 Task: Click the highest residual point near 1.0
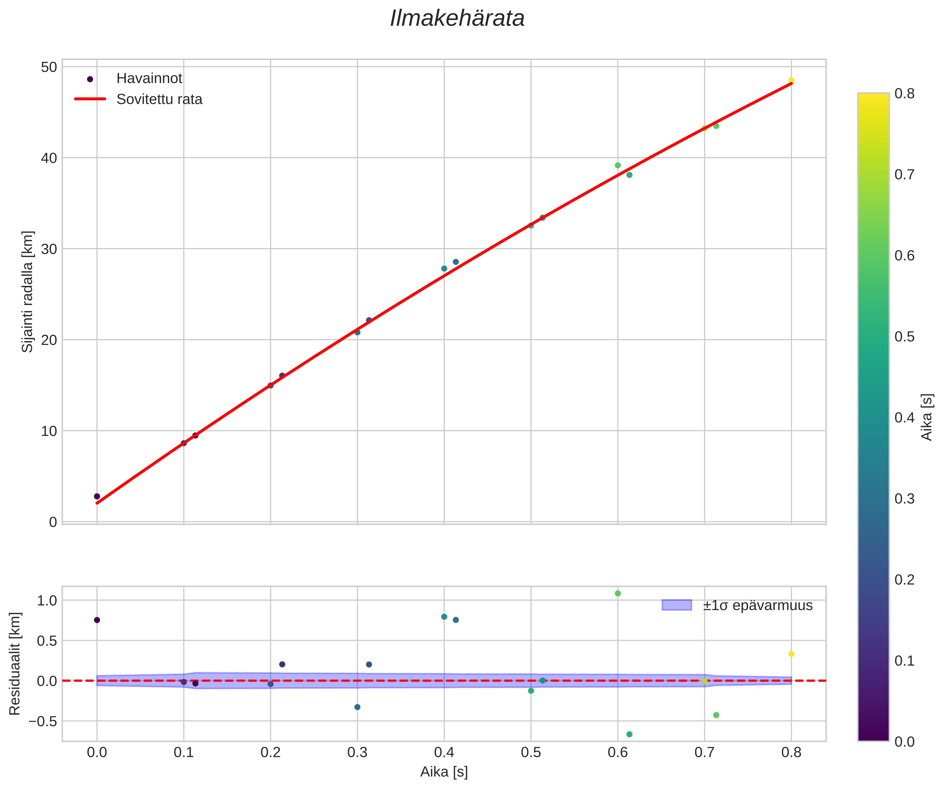coord(617,593)
